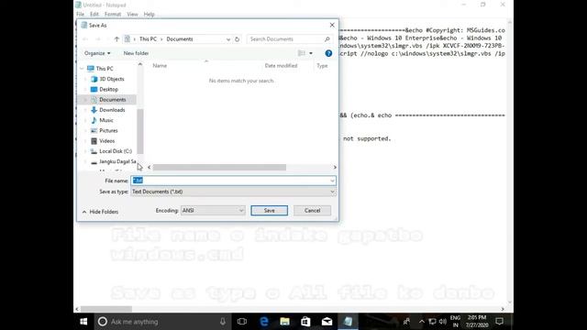Open Notepad View menu
The height and width of the screenshot is (330, 587).
(132, 15)
